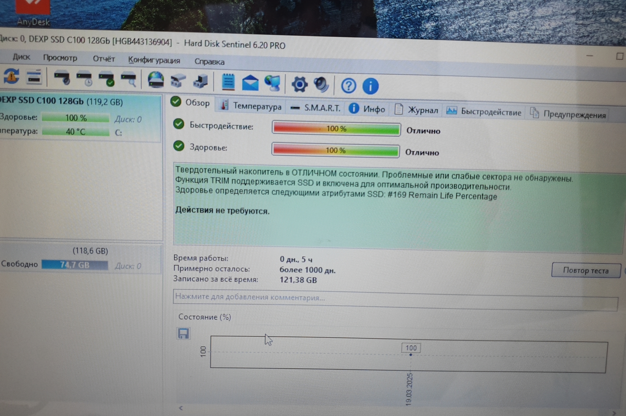The image size is (626, 416).
Task: Click the left panel health 100% bar
Action: click(x=76, y=118)
